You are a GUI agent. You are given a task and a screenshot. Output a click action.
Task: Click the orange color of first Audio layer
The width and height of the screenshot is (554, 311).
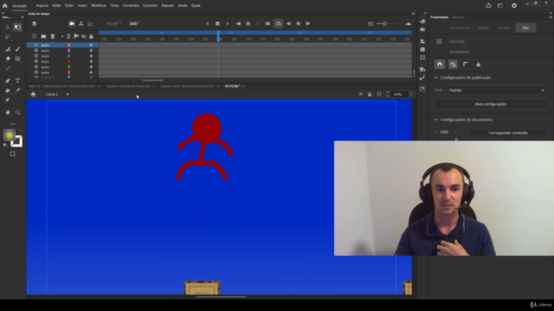69,45
